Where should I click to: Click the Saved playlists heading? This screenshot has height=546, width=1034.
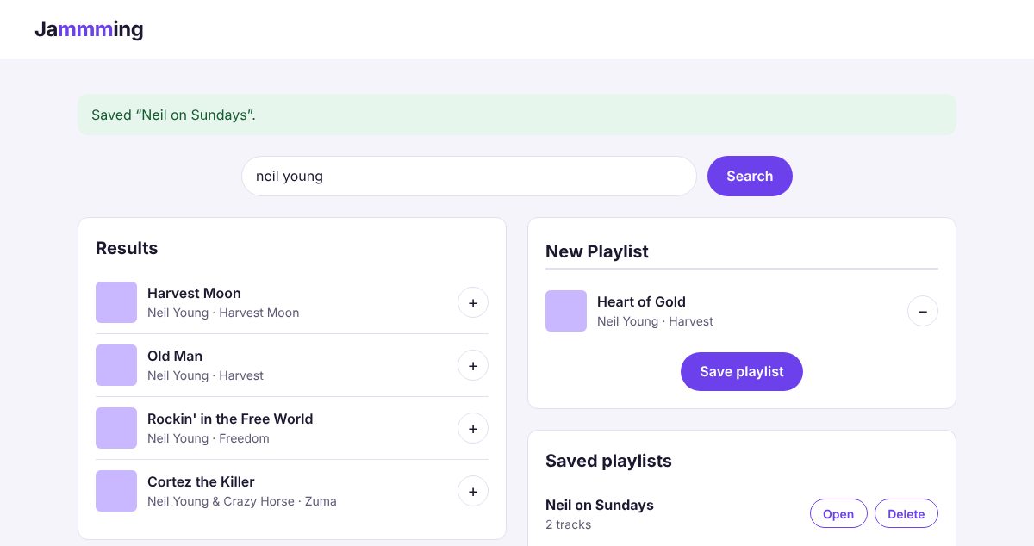tap(608, 461)
